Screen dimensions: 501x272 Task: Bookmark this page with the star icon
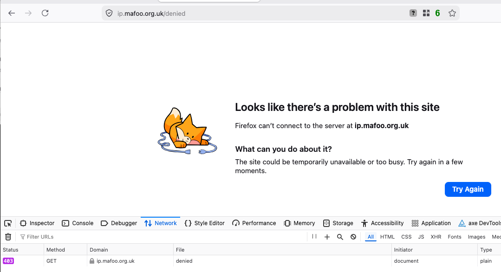(452, 13)
